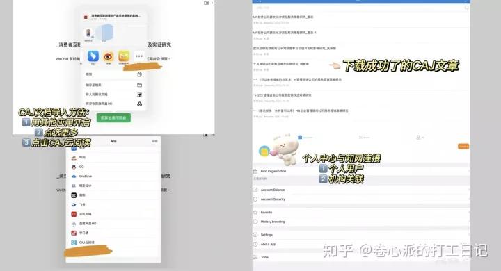
Task: Tap the blue DingTalk app icon in share sheet
Action: click(93, 56)
